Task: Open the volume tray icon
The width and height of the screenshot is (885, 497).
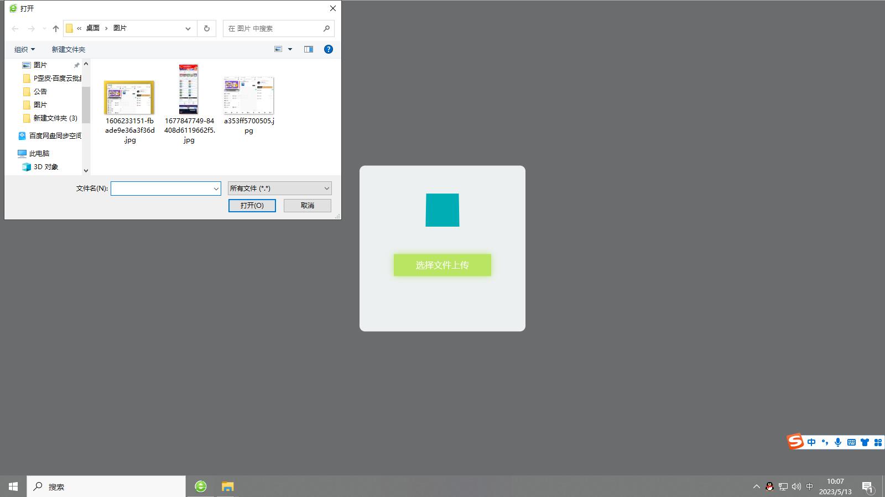Action: pos(796,486)
